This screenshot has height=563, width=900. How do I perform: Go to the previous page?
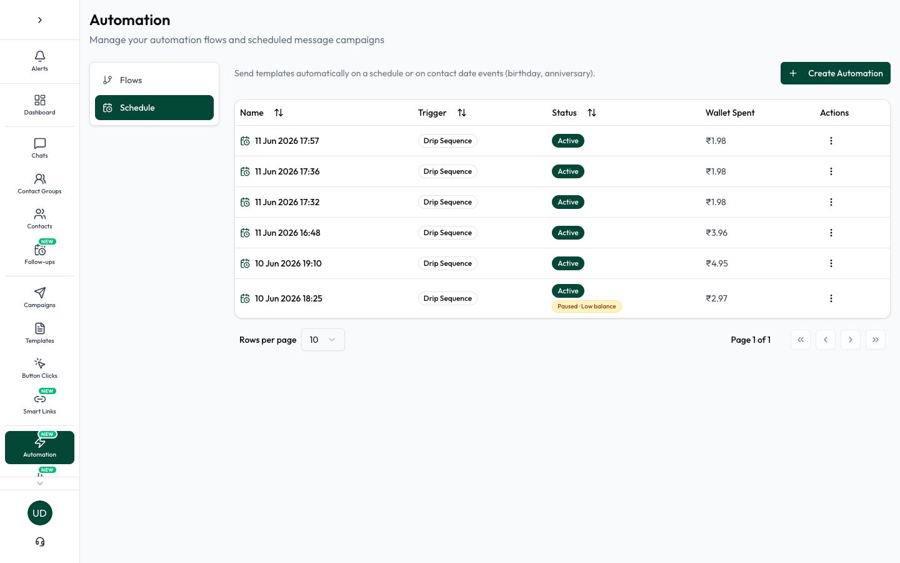[826, 340]
